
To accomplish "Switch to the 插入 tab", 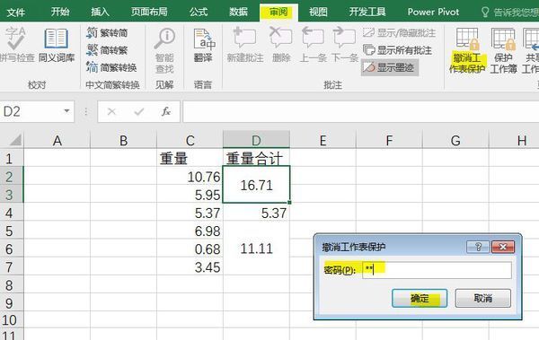I will (x=100, y=12).
